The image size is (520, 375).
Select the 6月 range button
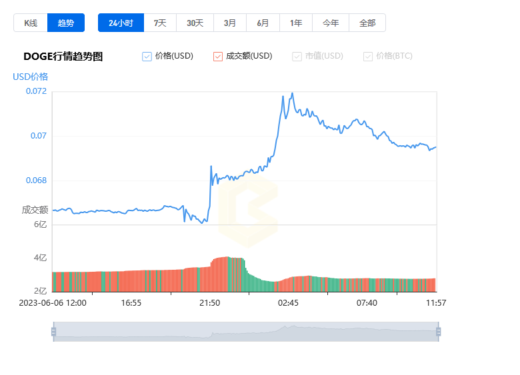pyautogui.click(x=263, y=23)
